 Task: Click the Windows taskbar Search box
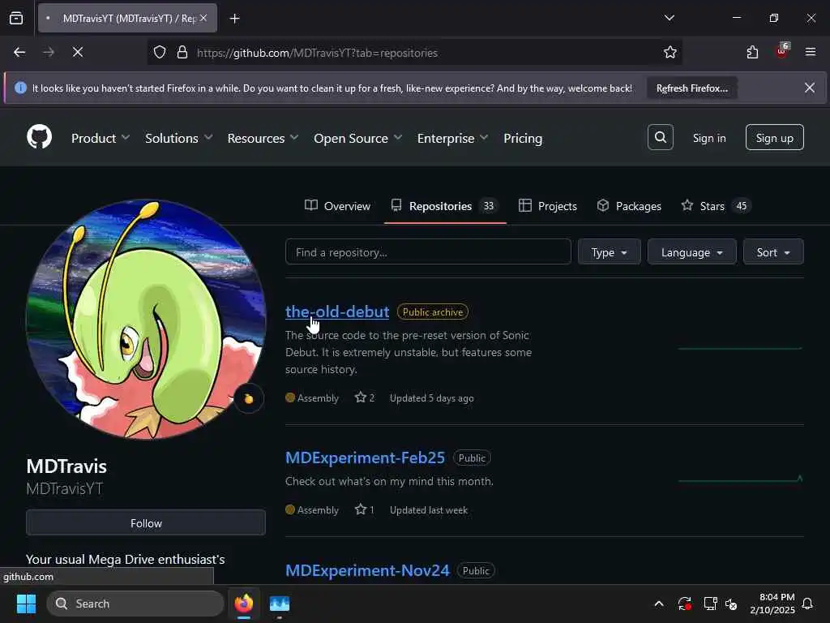(135, 604)
